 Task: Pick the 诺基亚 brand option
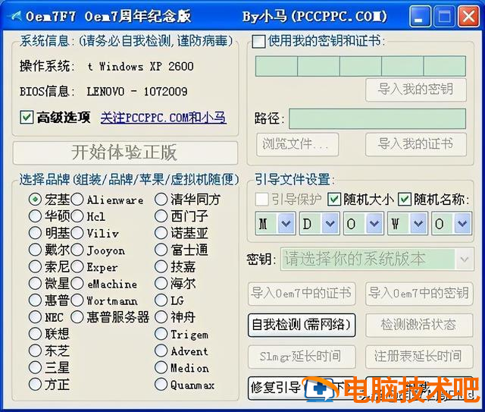click(161, 233)
